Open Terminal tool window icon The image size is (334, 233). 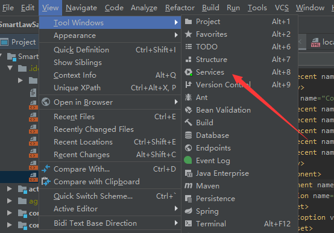[188, 223]
